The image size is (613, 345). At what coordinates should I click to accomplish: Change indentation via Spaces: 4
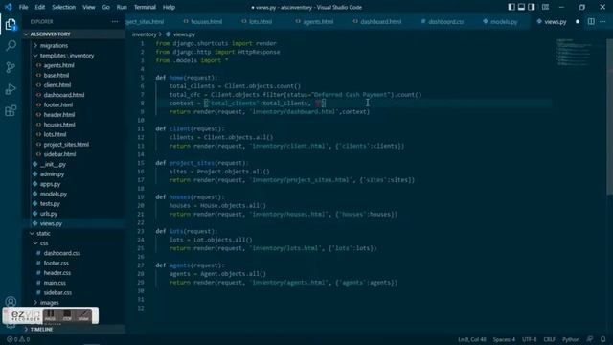[504, 339]
